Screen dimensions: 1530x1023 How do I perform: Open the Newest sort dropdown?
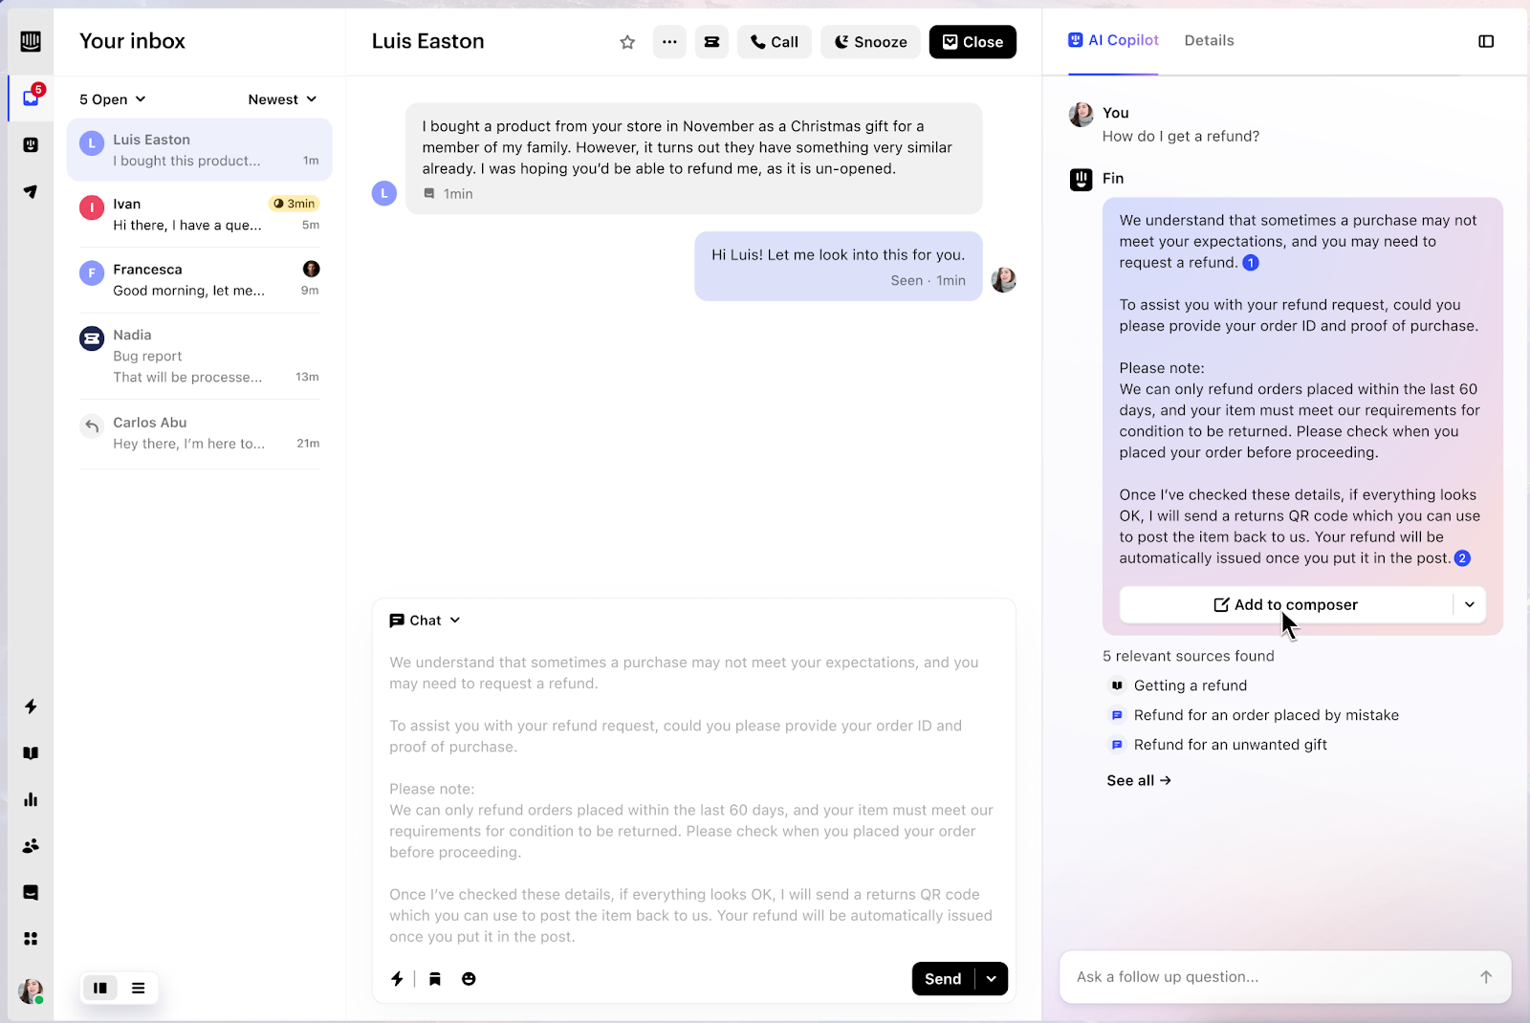[x=282, y=99]
